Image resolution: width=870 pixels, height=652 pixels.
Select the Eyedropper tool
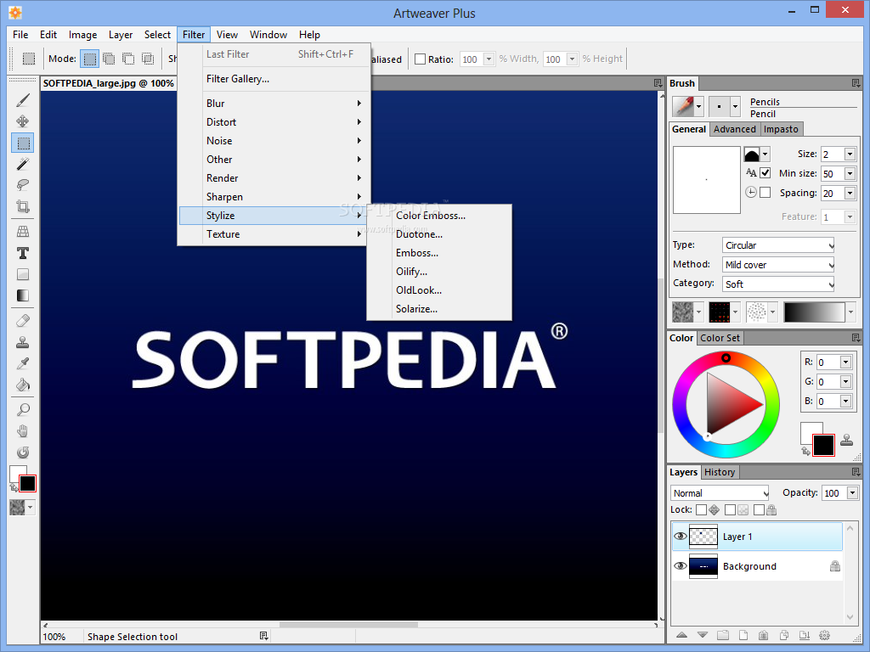click(23, 363)
